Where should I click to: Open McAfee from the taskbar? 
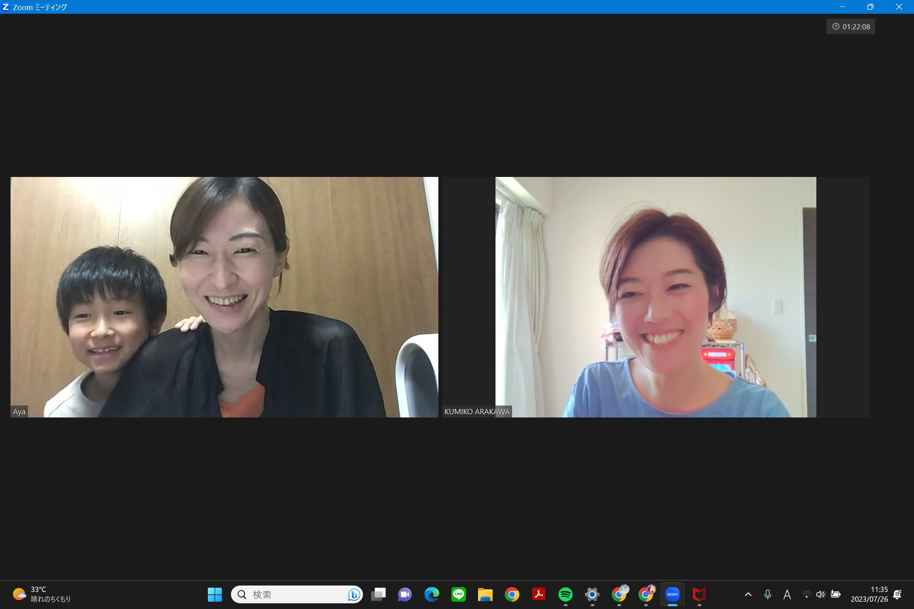point(699,594)
